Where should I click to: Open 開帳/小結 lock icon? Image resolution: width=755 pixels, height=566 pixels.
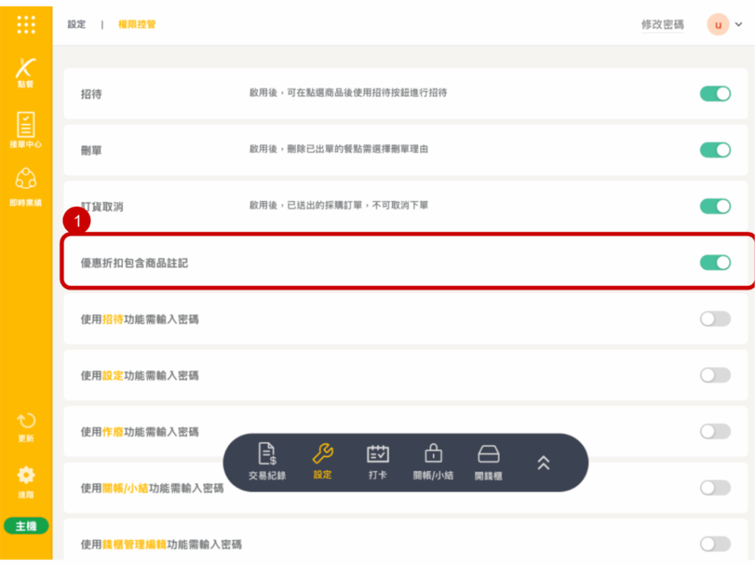point(433,462)
